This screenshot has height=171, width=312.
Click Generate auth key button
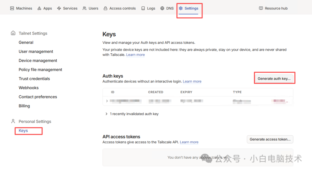coord(274,79)
